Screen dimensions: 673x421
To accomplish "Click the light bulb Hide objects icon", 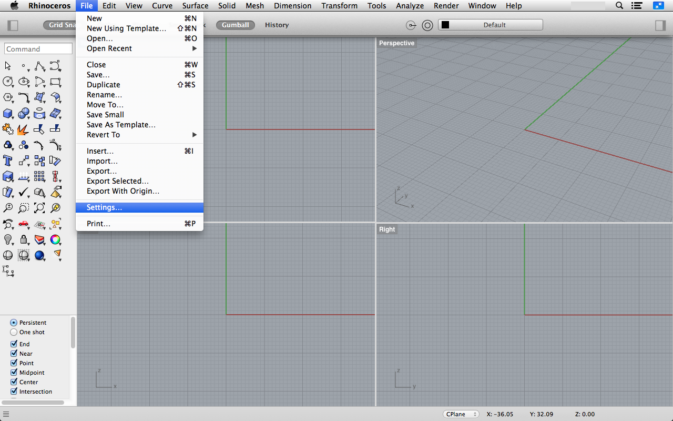I will [x=8, y=239].
